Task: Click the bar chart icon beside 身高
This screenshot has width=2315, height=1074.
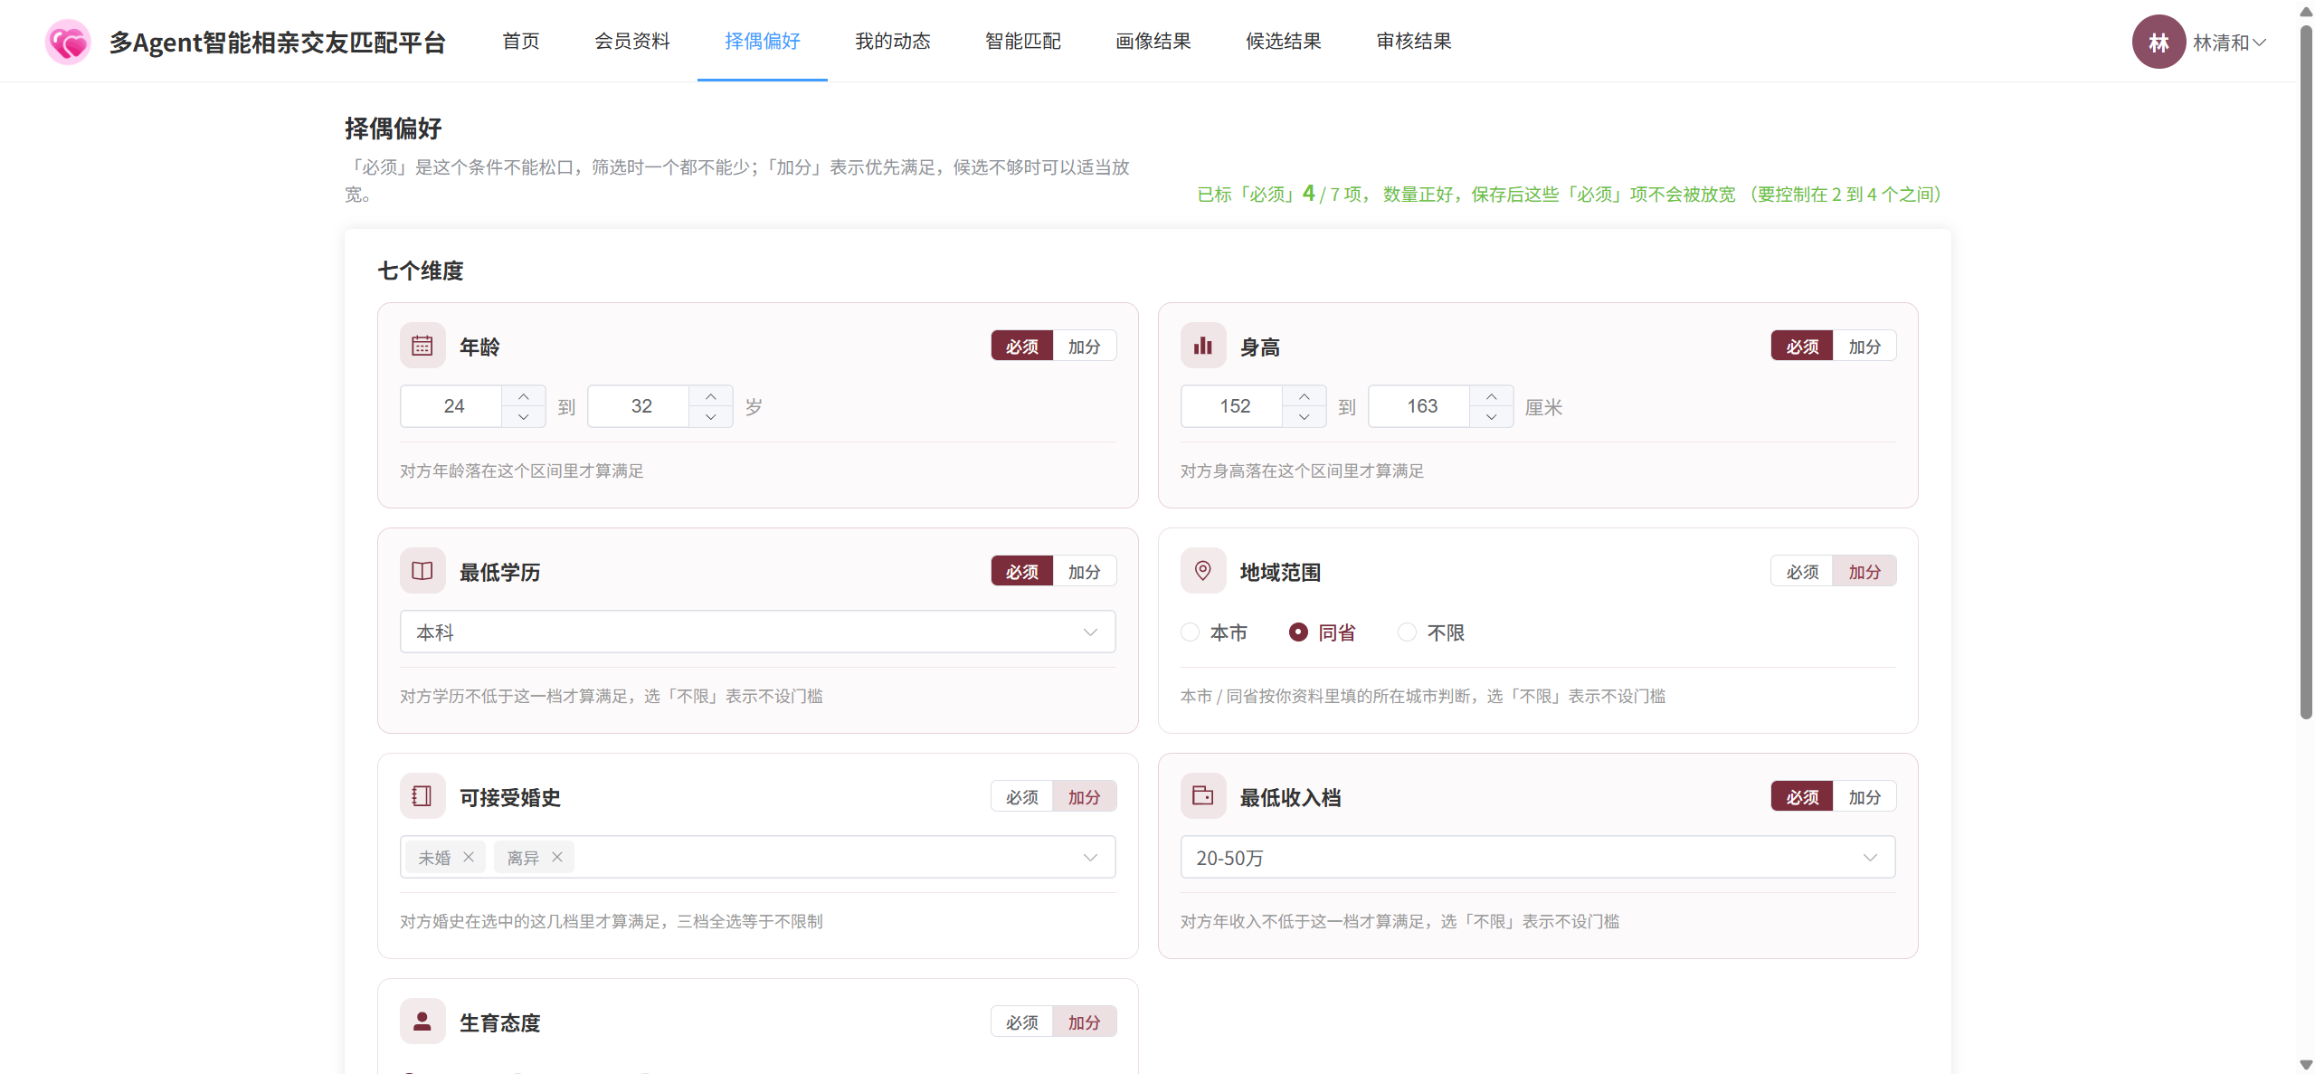Action: coord(1202,346)
